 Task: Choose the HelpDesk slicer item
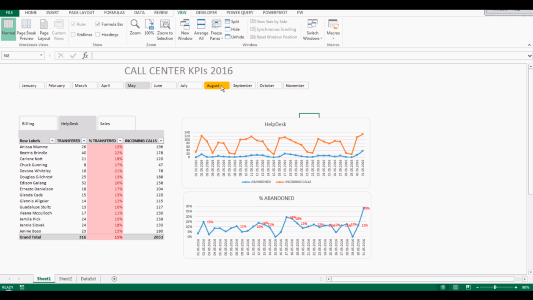(x=77, y=124)
